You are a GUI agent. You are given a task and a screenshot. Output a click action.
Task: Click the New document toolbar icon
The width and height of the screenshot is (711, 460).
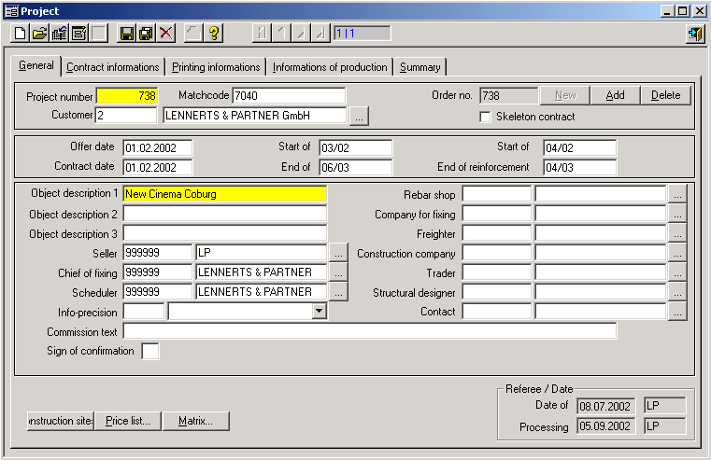(x=21, y=34)
